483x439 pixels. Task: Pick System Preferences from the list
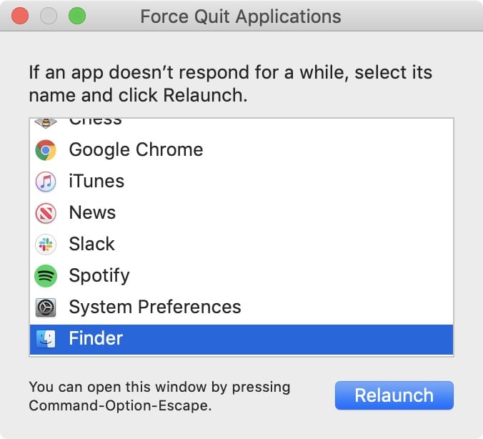tap(155, 307)
